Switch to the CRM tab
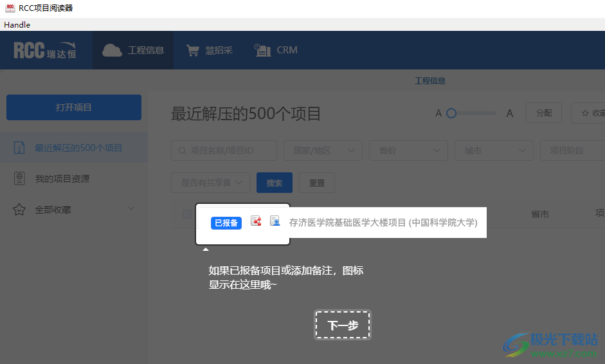The height and width of the screenshot is (364, 605). point(276,50)
